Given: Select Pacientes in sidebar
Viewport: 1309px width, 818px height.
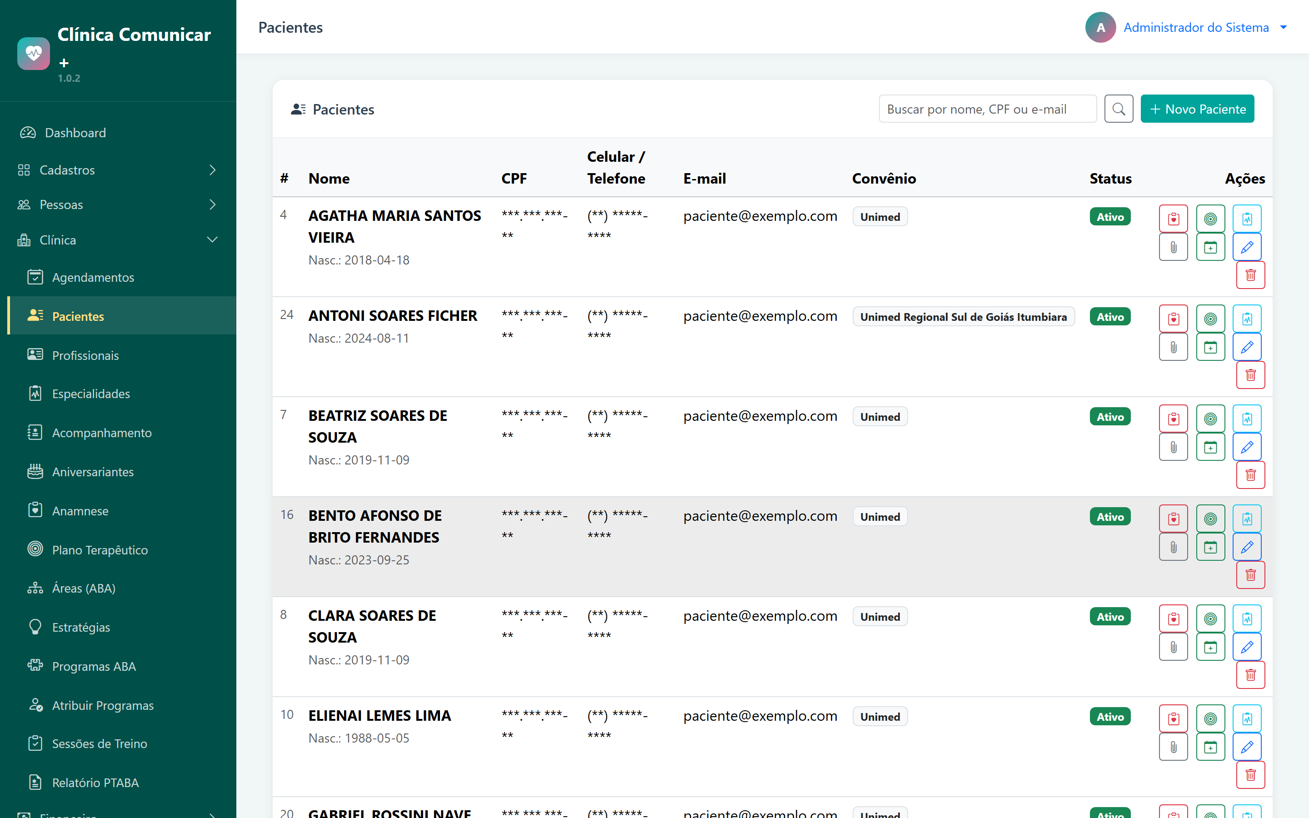Looking at the screenshot, I should point(122,316).
